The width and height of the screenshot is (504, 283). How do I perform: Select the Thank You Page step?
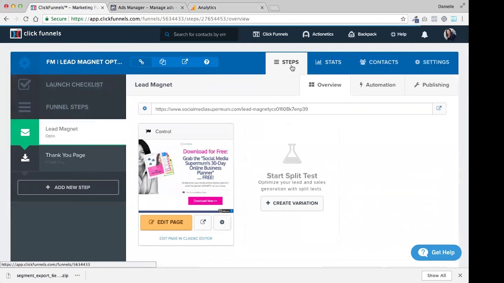(x=68, y=158)
